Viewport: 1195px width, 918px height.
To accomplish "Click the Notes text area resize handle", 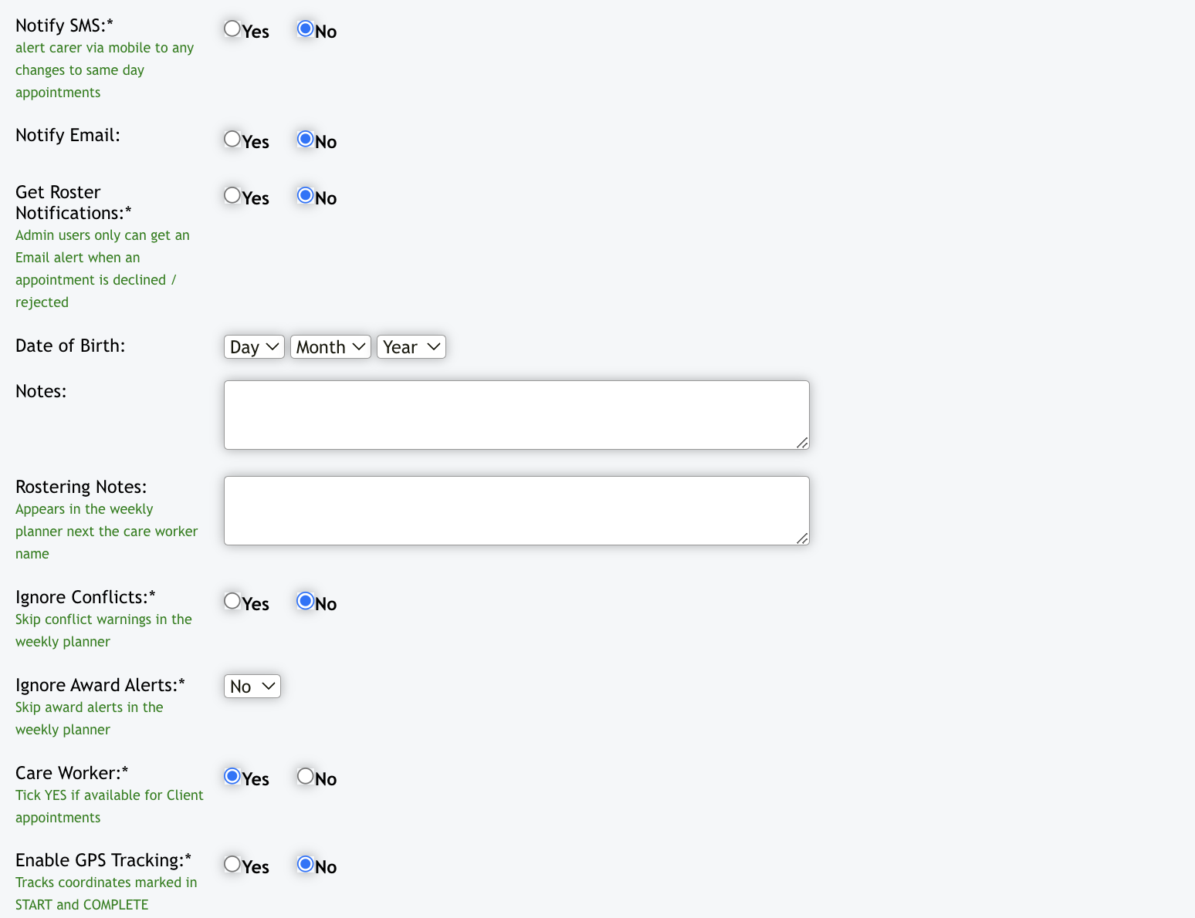I will (802, 443).
